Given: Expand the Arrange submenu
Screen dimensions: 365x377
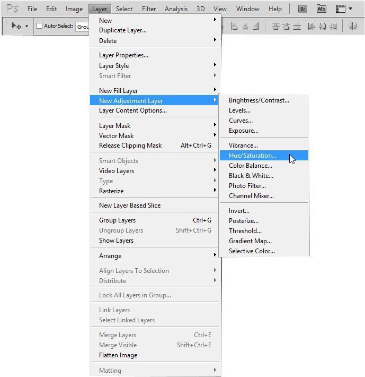Looking at the screenshot, I should [155, 255].
